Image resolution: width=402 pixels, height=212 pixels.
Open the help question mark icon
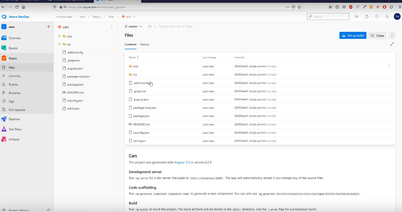(x=377, y=17)
